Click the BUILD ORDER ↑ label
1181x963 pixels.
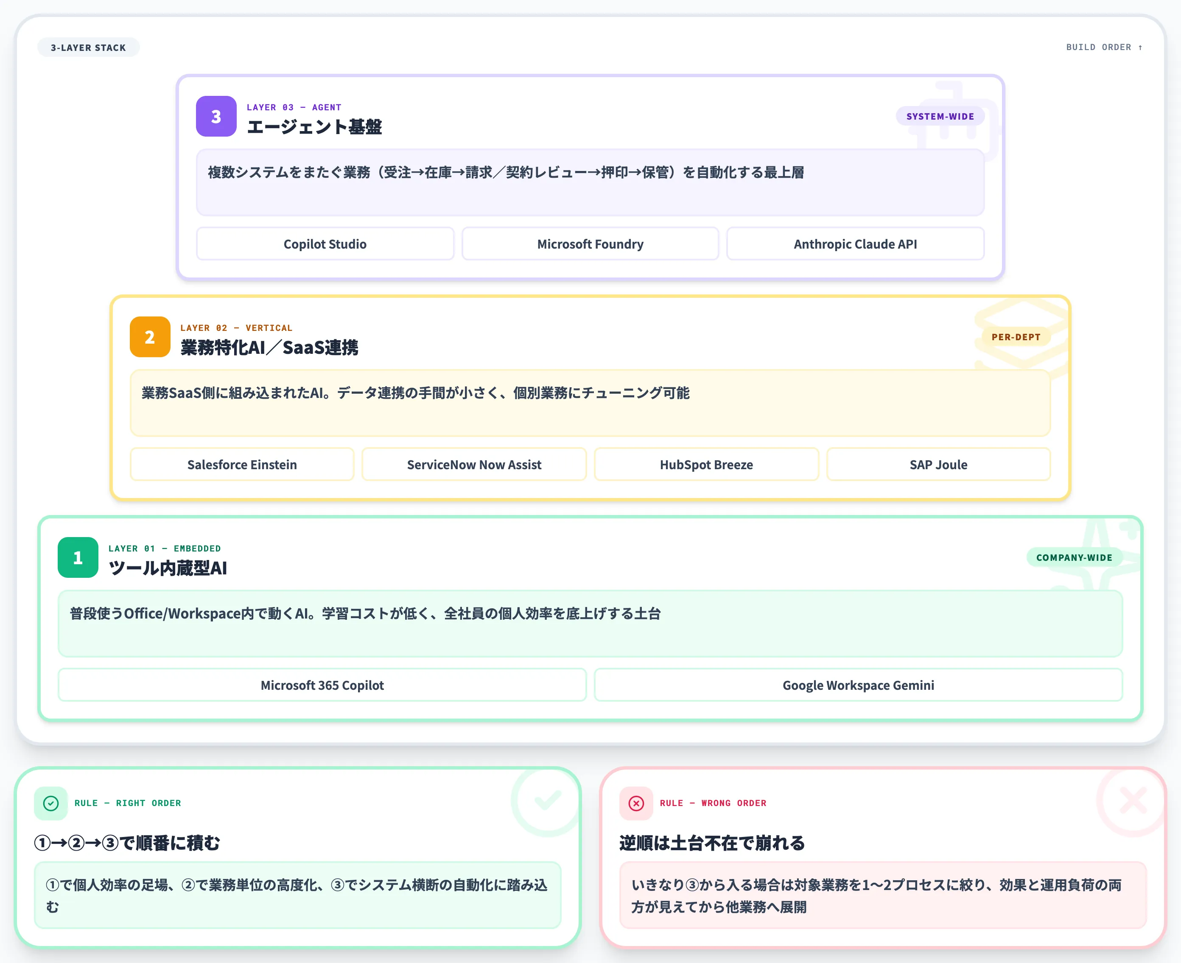tap(1105, 47)
